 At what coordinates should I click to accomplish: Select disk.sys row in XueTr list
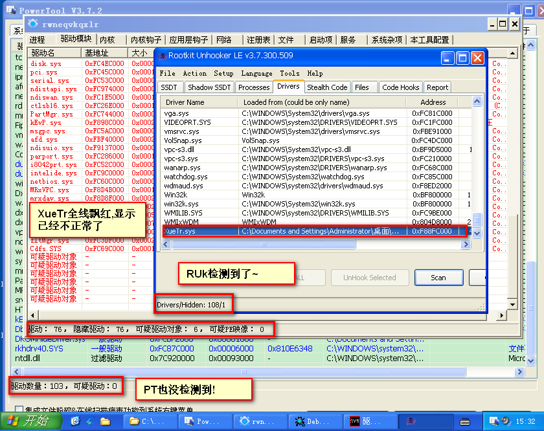(x=91, y=64)
